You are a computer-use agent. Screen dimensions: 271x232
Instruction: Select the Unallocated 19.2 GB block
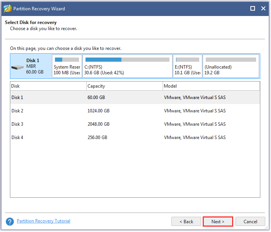231,66
